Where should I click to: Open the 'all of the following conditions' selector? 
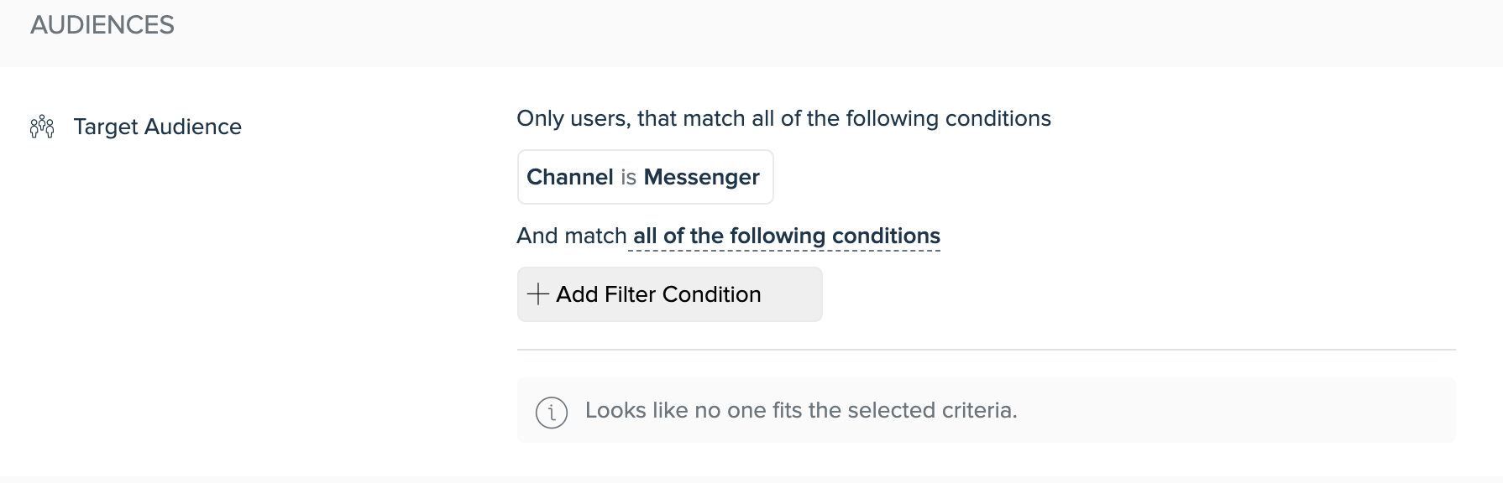(x=786, y=236)
